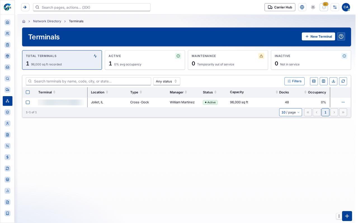358x223 pixels.
Task: Open the package box icon in the sidebar
Action: point(8,56)
